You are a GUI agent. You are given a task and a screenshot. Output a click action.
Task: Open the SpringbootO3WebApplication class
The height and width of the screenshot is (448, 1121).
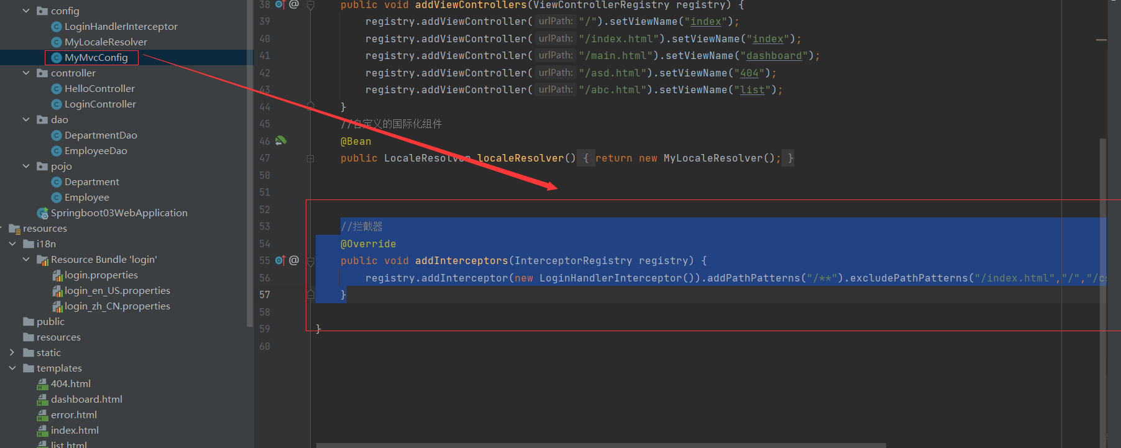[119, 213]
